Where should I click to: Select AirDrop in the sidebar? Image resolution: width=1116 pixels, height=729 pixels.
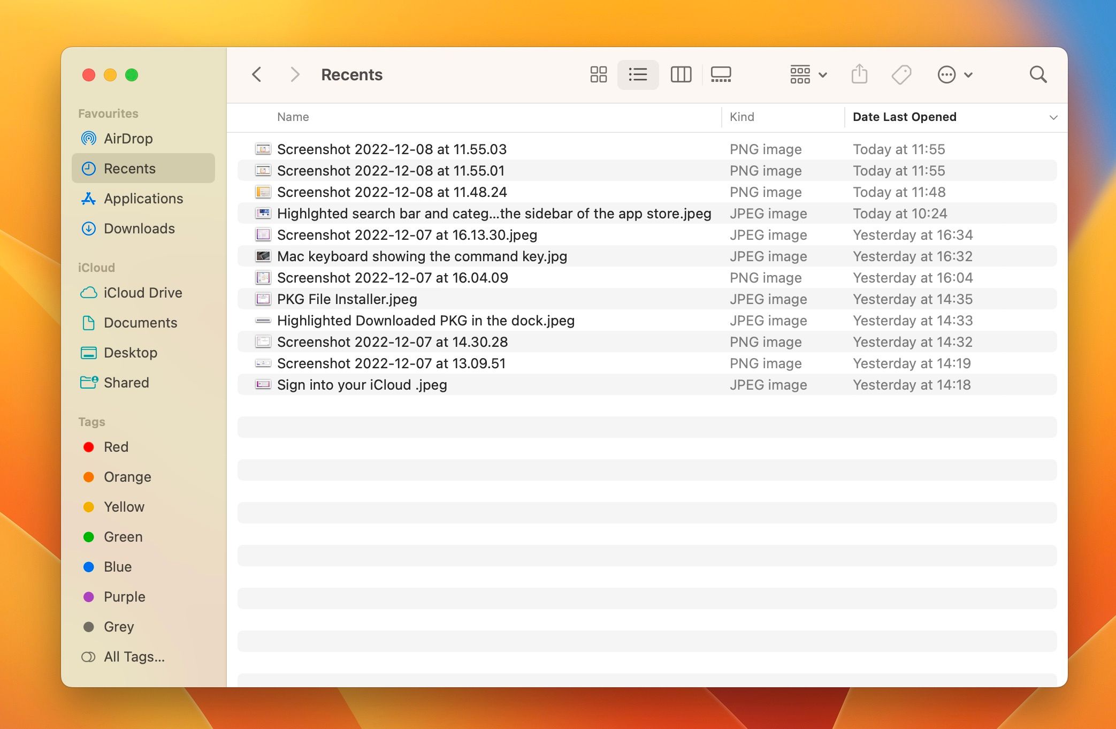[128, 138]
